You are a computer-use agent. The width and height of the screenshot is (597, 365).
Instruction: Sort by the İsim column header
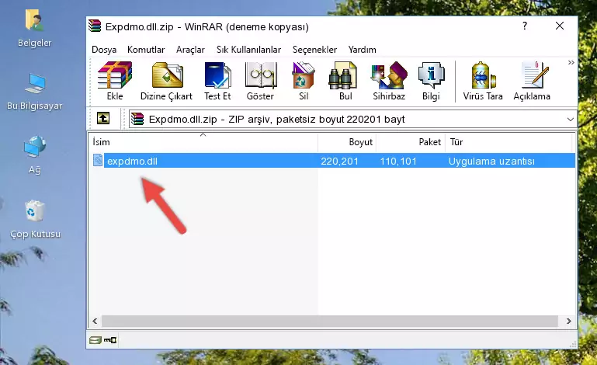(203, 142)
